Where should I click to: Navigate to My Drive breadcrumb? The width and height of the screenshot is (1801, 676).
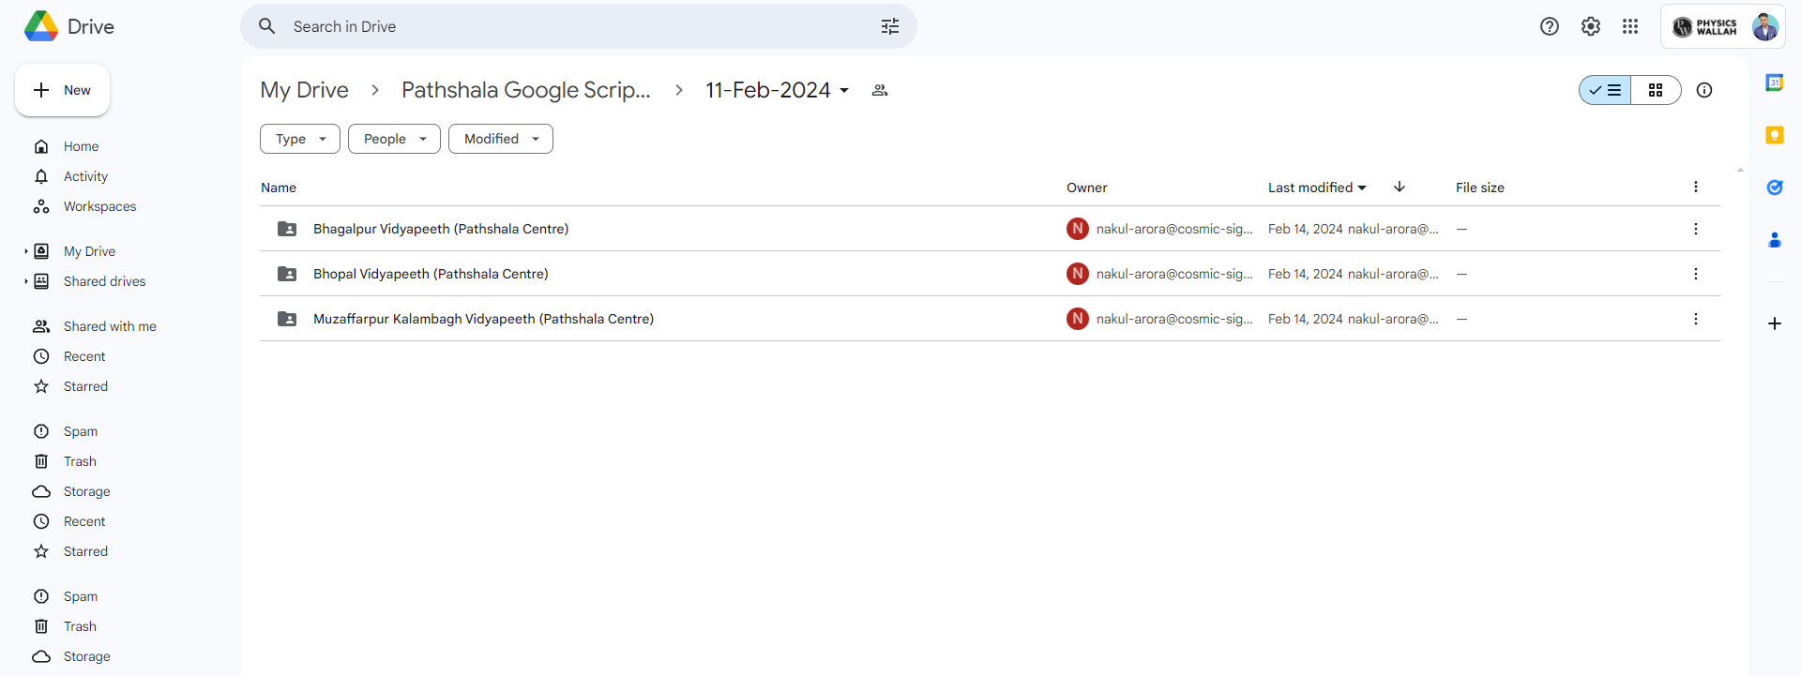pos(304,90)
